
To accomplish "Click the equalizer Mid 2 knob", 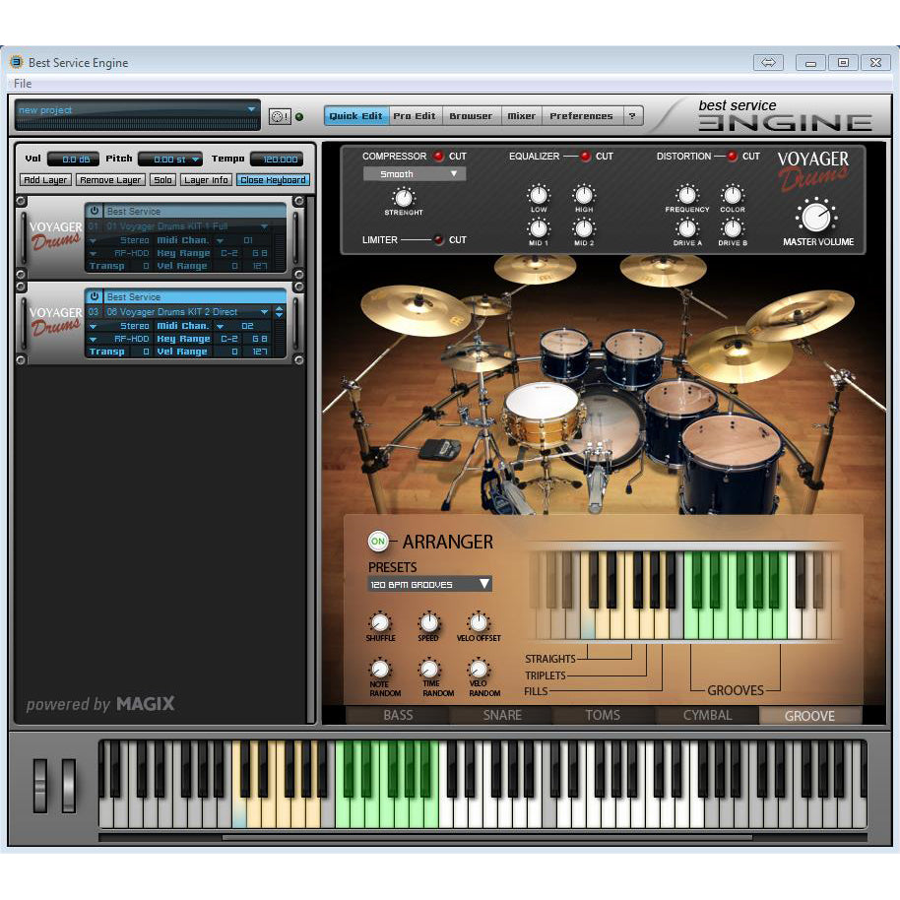I will [584, 230].
